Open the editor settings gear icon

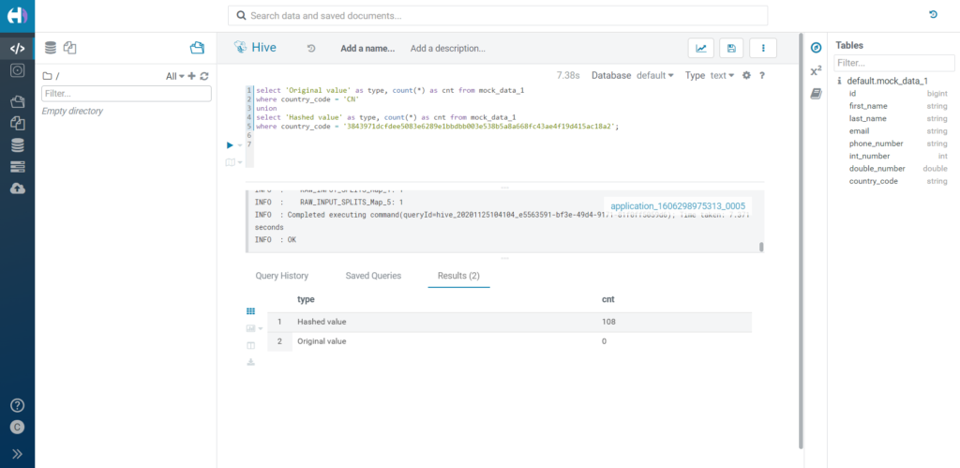click(746, 75)
